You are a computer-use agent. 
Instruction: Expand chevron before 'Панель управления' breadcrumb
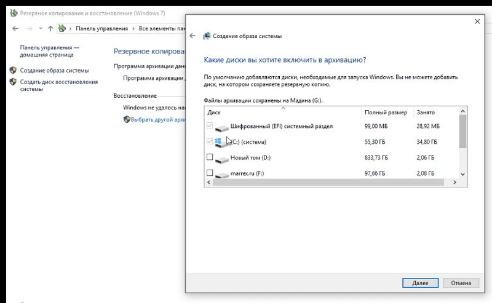(70, 28)
